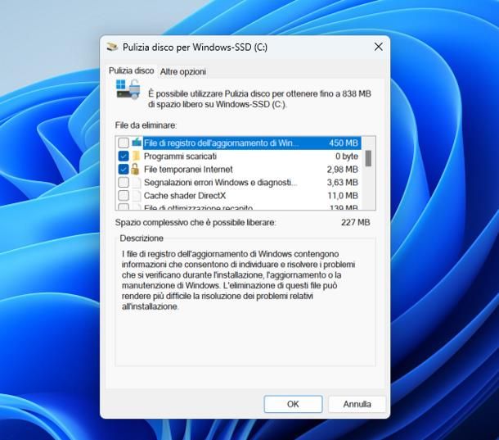This screenshot has width=499, height=440.
Task: Uncheck File temporanei Internet checkbox
Action: (124, 169)
